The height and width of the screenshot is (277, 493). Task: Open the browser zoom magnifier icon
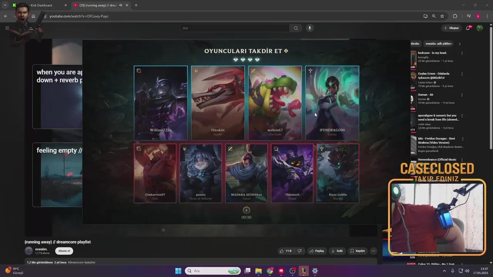pos(434,16)
